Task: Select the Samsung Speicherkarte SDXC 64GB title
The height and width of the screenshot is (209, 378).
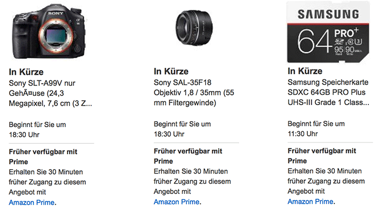Action: point(328,92)
